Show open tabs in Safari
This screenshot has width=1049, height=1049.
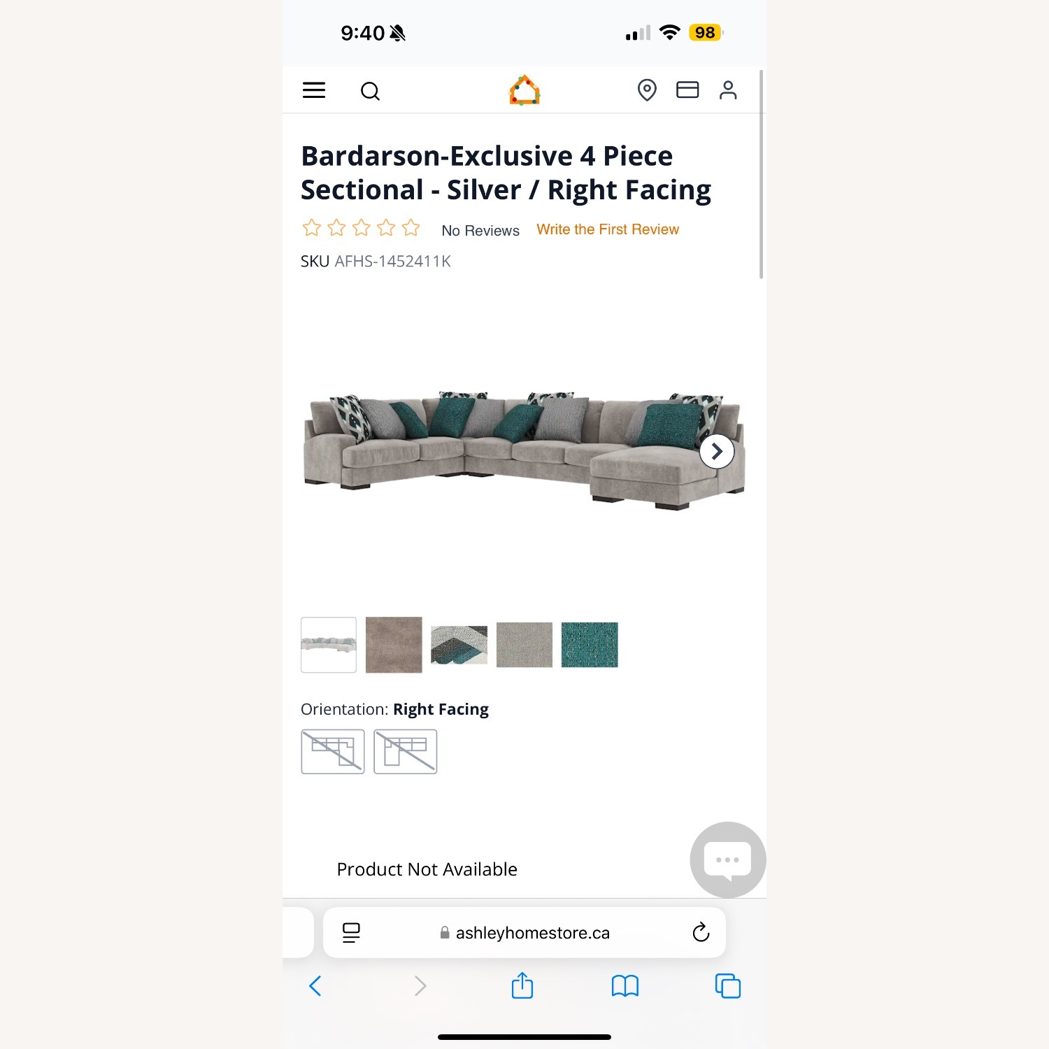[728, 986]
